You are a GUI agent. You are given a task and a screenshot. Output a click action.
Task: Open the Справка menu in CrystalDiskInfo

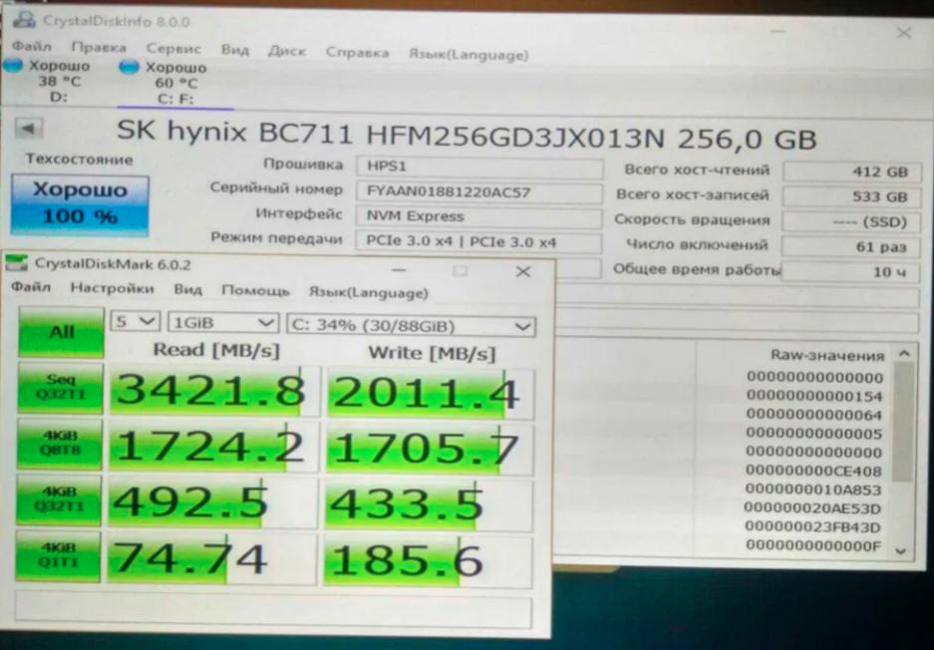[357, 53]
